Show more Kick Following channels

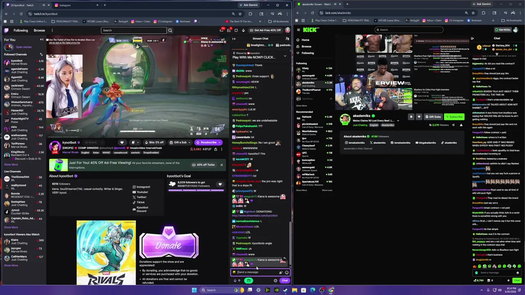click(301, 106)
